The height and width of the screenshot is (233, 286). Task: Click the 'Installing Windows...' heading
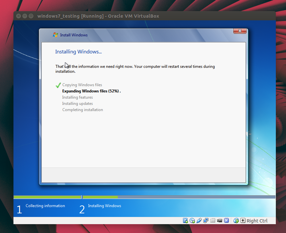click(78, 51)
